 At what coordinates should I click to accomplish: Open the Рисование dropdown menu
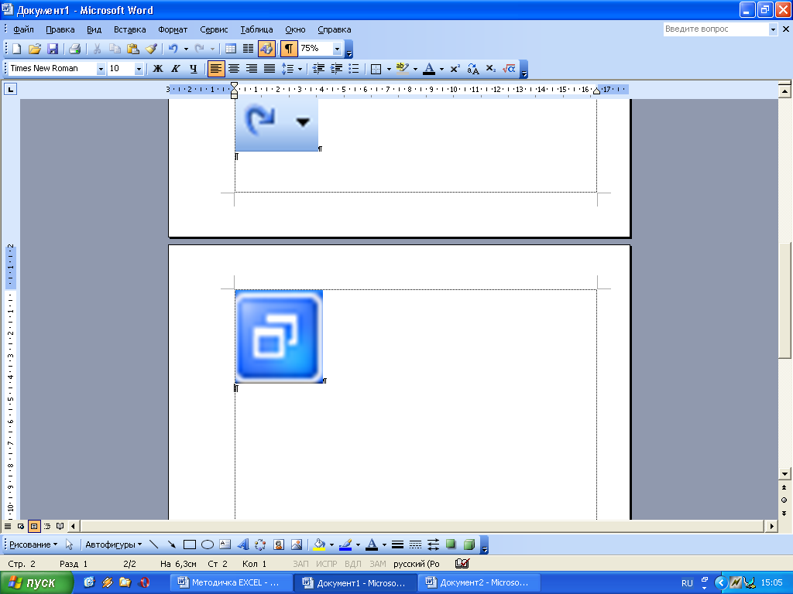[x=33, y=544]
